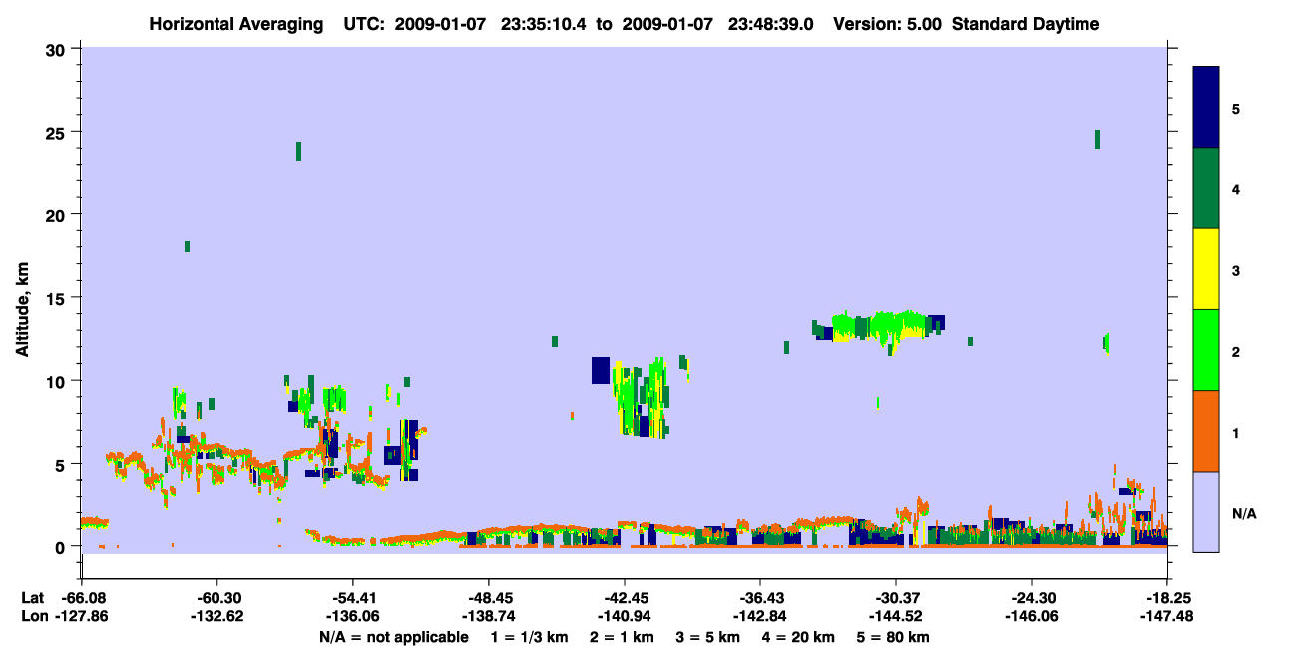Click the longitude value -136.06
1297x665 pixels.
[352, 617]
